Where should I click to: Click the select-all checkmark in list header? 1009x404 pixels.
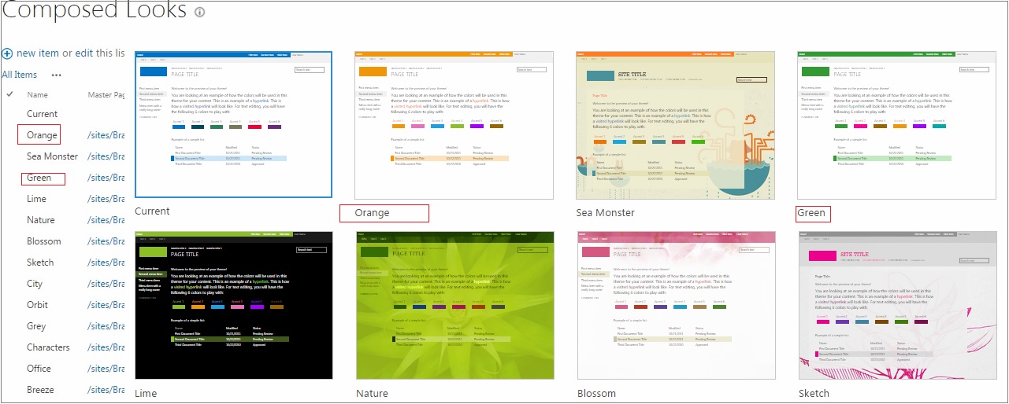9,94
